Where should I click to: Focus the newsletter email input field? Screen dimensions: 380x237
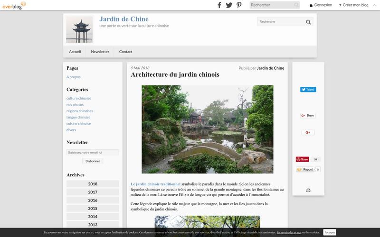click(x=93, y=152)
